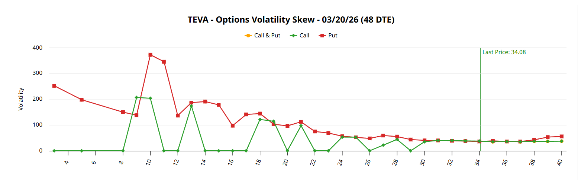Click the green Last Price vertical line
The image size is (581, 184).
(480, 93)
